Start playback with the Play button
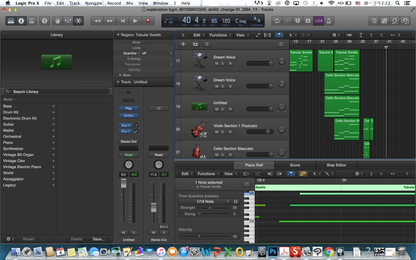 [135, 21]
